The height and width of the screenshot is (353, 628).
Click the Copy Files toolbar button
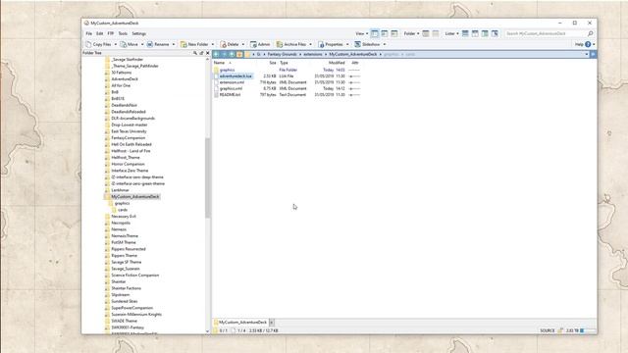pyautogui.click(x=98, y=44)
